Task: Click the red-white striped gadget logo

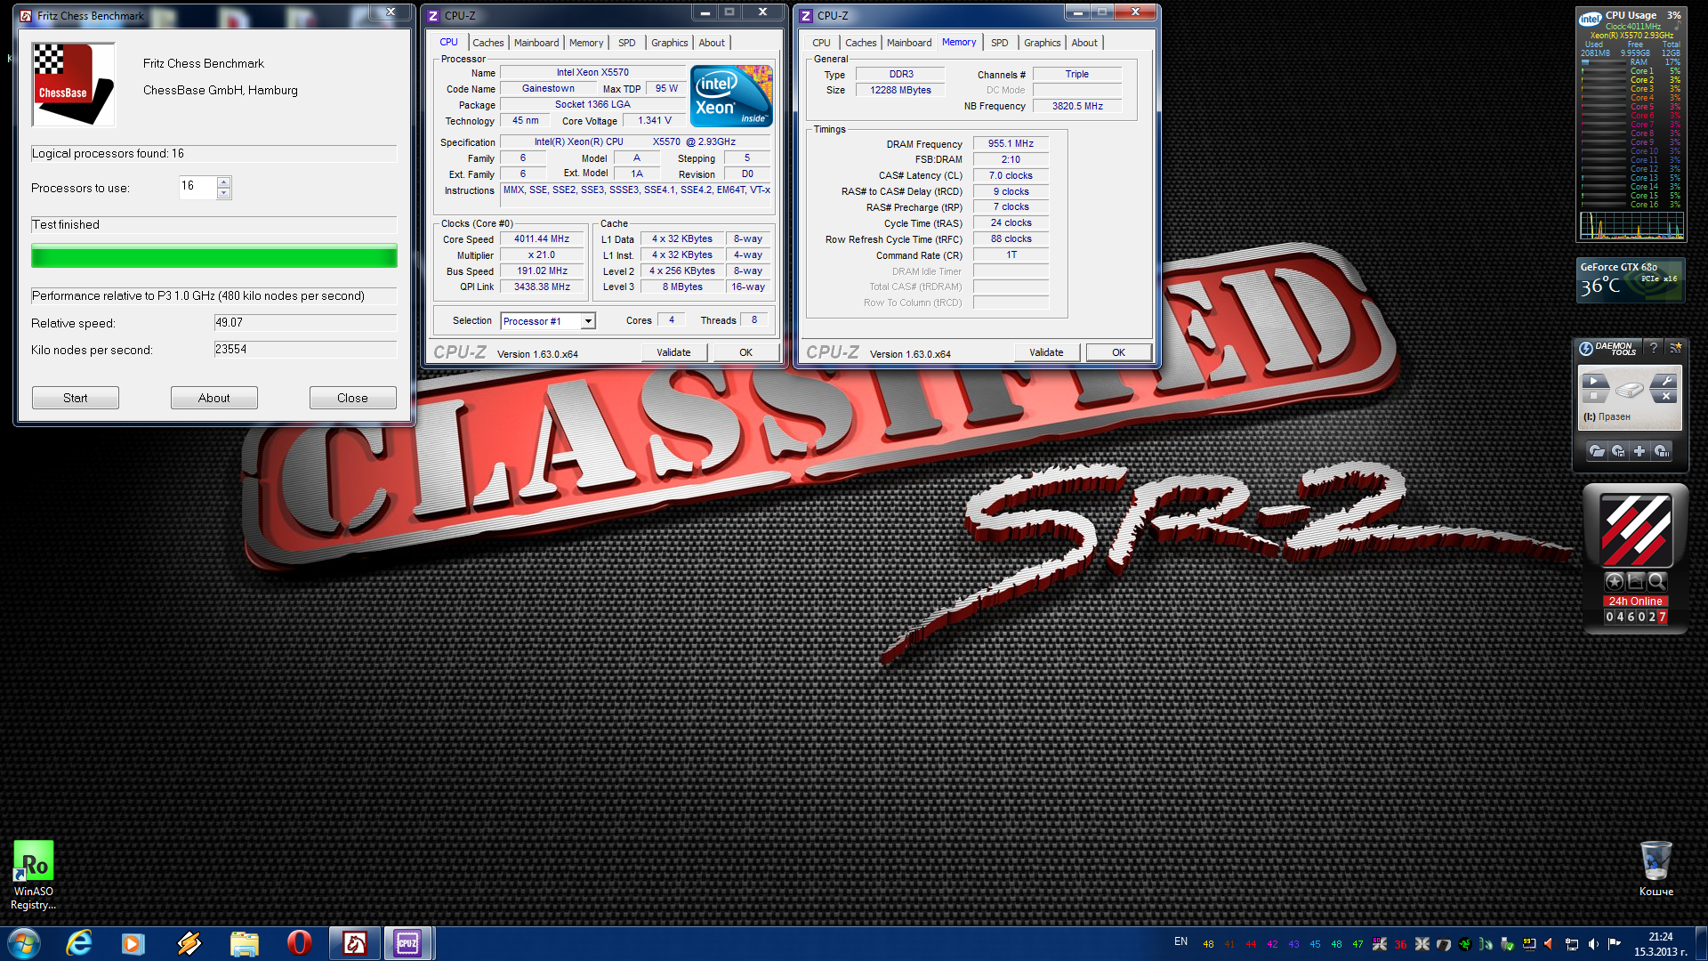Action: 1636,530
